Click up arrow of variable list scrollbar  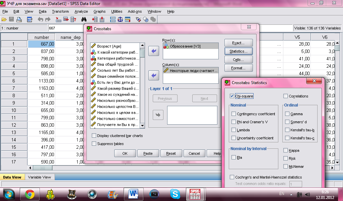142,46
